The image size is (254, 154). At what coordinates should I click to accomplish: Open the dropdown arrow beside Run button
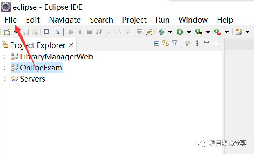(189, 32)
